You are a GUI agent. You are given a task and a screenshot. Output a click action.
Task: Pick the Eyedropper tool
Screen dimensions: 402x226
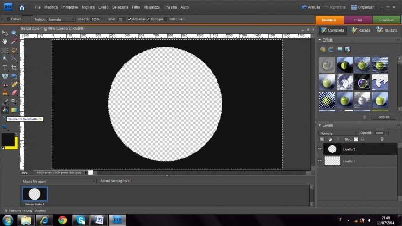(x=14, y=42)
